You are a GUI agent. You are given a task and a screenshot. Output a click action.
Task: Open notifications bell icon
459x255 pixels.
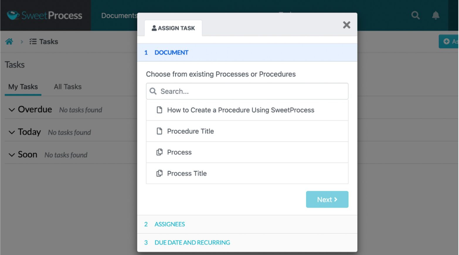[436, 15]
